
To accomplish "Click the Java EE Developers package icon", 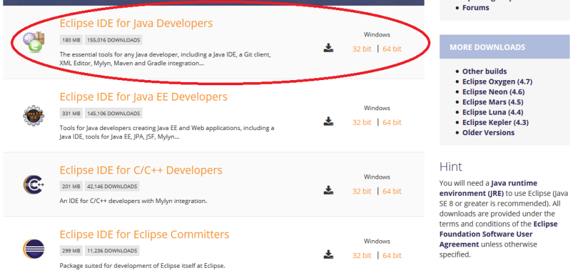I will pyautogui.click(x=33, y=116).
